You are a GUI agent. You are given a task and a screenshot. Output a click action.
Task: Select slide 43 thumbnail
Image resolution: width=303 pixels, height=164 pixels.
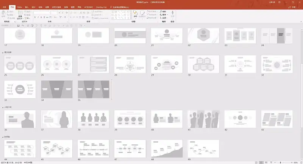pyautogui.click(x=277, y=119)
